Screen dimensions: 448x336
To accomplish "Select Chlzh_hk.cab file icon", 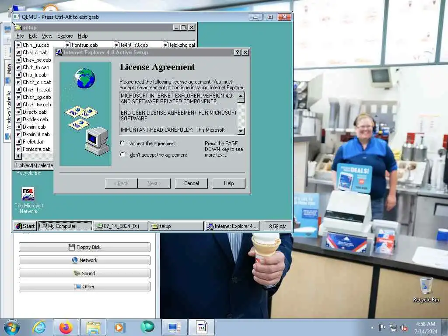I will (x=18, y=89).
